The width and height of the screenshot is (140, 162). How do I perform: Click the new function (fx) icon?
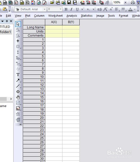(x=27, y=3)
